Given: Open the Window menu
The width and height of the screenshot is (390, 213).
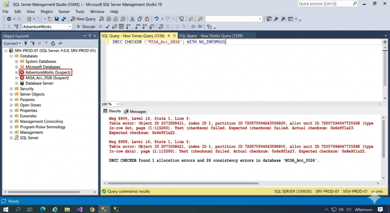Looking at the screenshot, I should click(97, 11).
